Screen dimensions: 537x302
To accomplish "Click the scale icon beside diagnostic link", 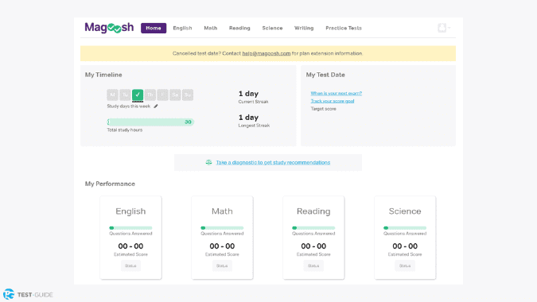I will tap(208, 162).
